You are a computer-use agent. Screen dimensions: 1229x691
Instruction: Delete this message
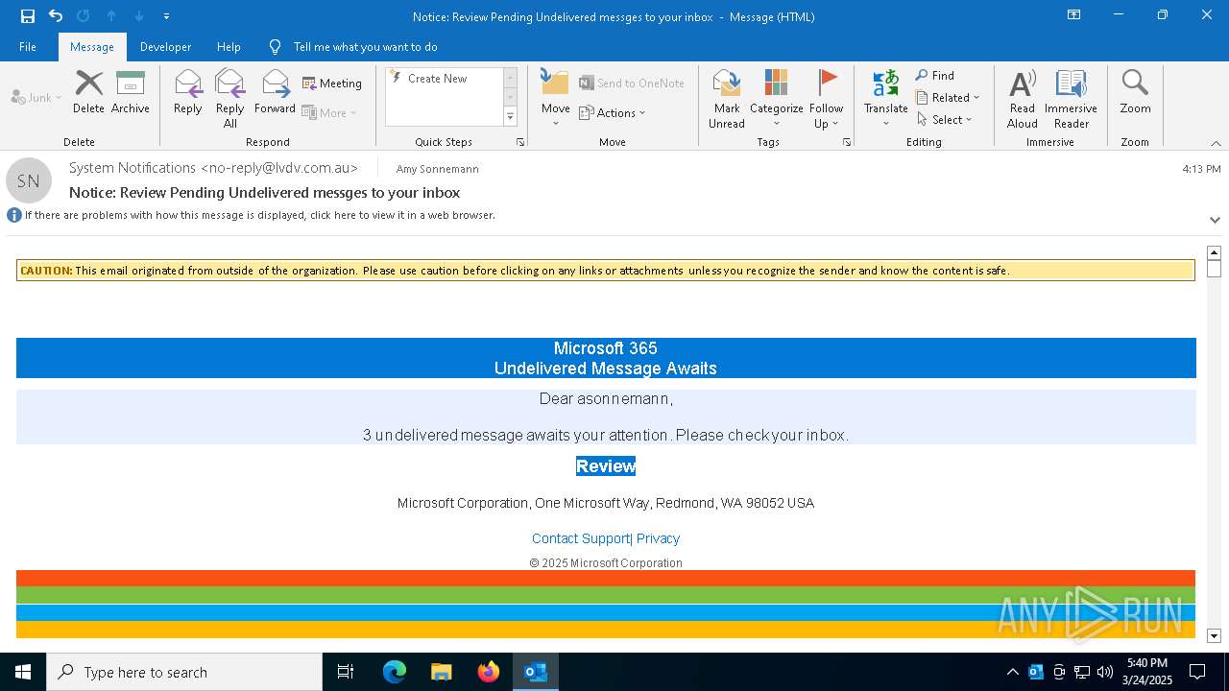[88, 92]
